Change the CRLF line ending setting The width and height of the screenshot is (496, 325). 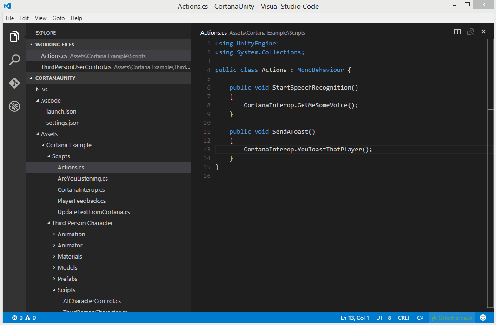pos(404,318)
